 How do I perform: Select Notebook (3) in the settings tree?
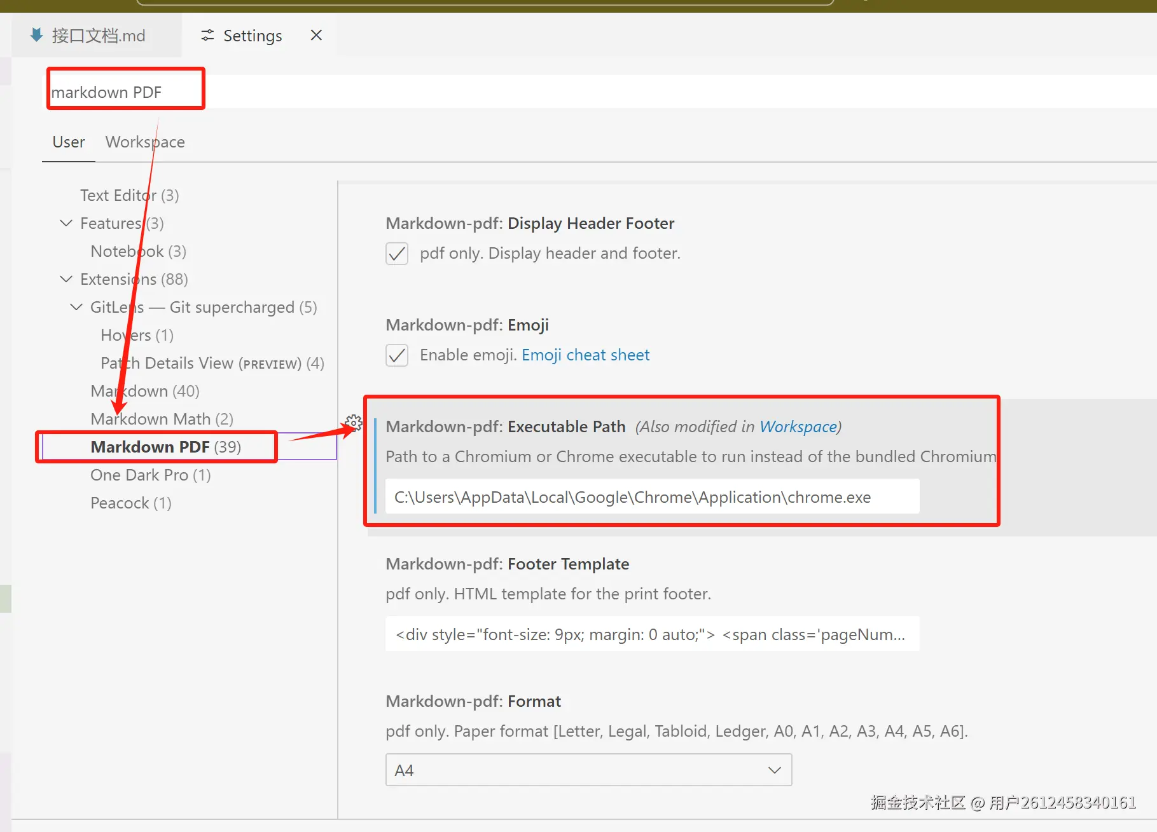[x=138, y=251]
